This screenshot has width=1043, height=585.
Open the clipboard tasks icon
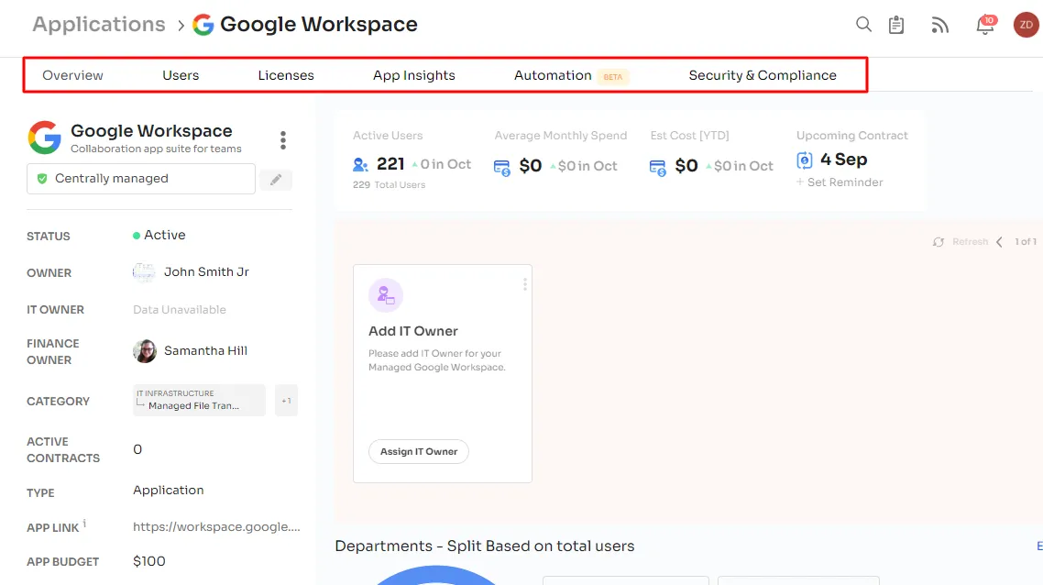[896, 26]
